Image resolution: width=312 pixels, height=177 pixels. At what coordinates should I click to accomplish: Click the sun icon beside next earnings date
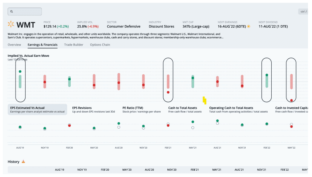tap(249, 26)
